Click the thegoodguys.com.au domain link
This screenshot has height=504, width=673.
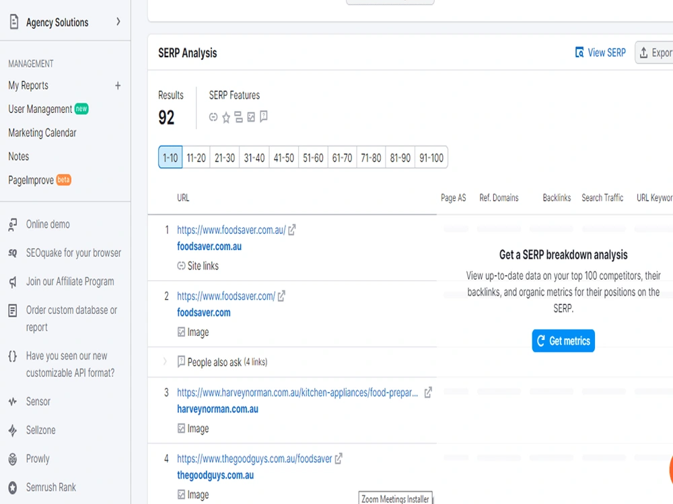click(x=215, y=475)
